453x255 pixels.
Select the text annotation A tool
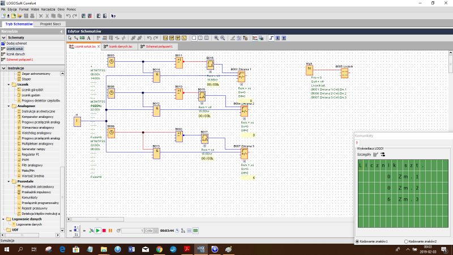[89, 38]
